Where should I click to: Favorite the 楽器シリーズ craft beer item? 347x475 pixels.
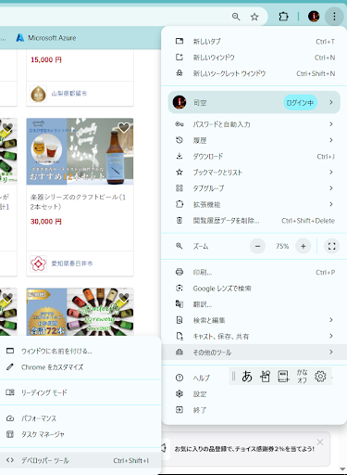coord(124,127)
